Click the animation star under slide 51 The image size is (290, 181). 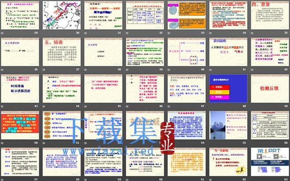click(x=44, y=143)
